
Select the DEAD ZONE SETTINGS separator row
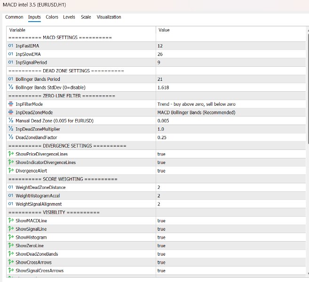coord(156,70)
